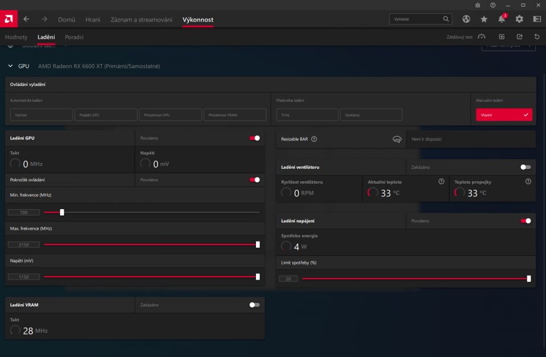
Task: Enable Ladění VRAM switch
Action: click(255, 305)
